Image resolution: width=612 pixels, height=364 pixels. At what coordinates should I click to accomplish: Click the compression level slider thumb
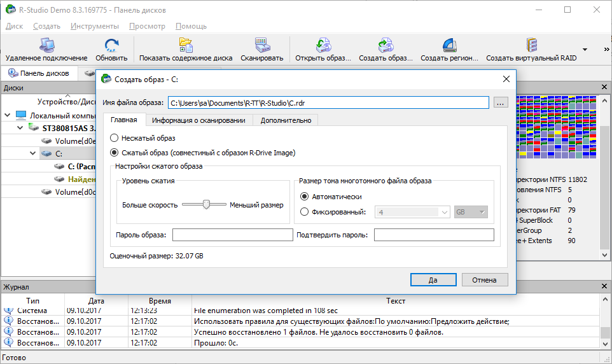pyautogui.click(x=206, y=204)
